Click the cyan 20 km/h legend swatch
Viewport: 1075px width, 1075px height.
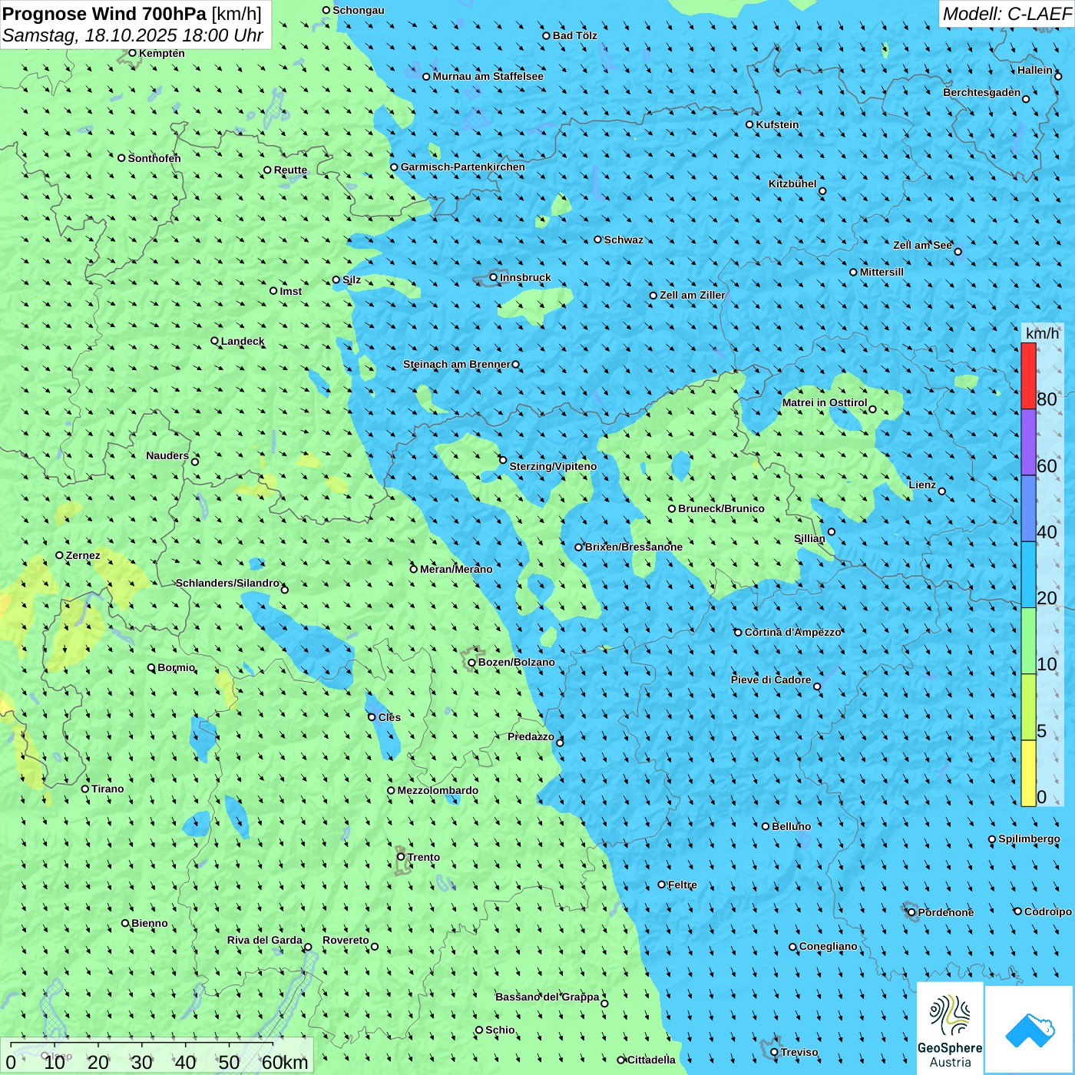[x=1028, y=574]
